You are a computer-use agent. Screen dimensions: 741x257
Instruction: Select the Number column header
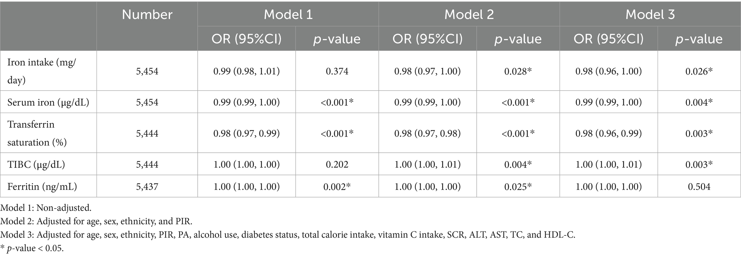[x=147, y=14]
